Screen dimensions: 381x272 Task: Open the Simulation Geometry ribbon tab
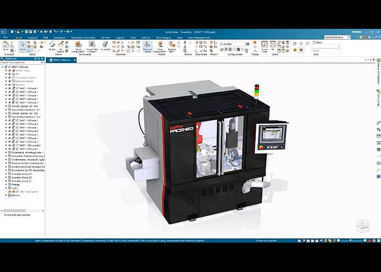click(x=83, y=38)
